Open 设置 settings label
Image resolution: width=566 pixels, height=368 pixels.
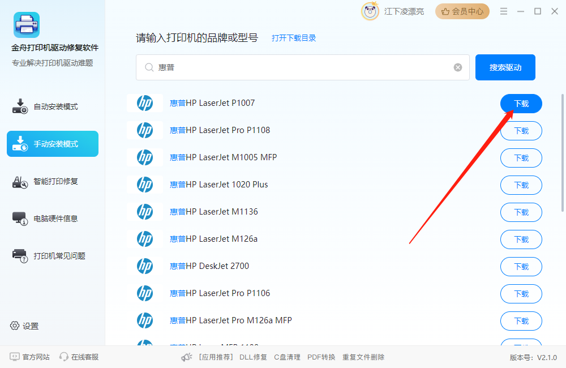coord(31,326)
